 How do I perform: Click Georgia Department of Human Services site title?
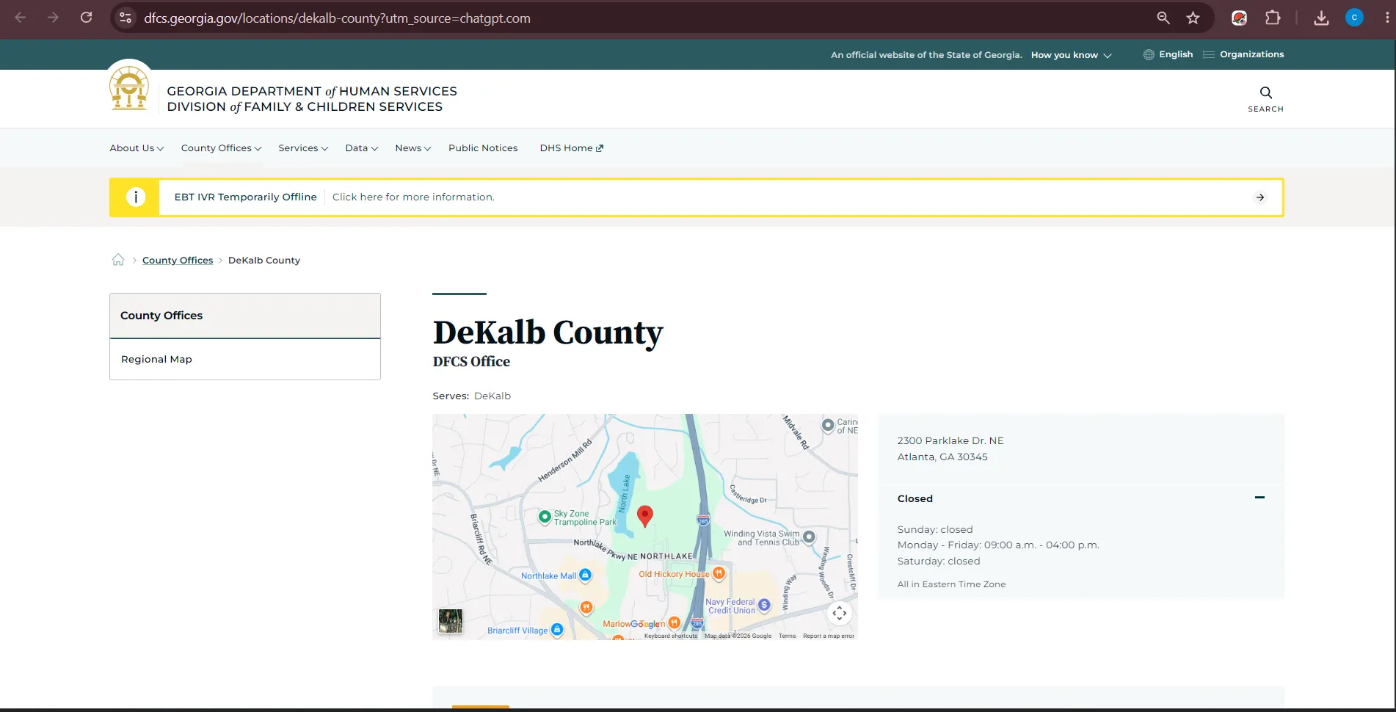[312, 98]
